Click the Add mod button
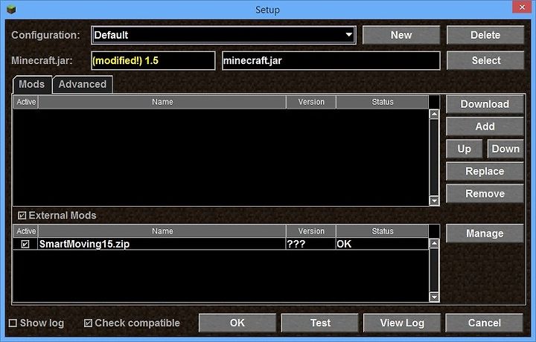Screen dimensions: 536x342 pos(485,126)
